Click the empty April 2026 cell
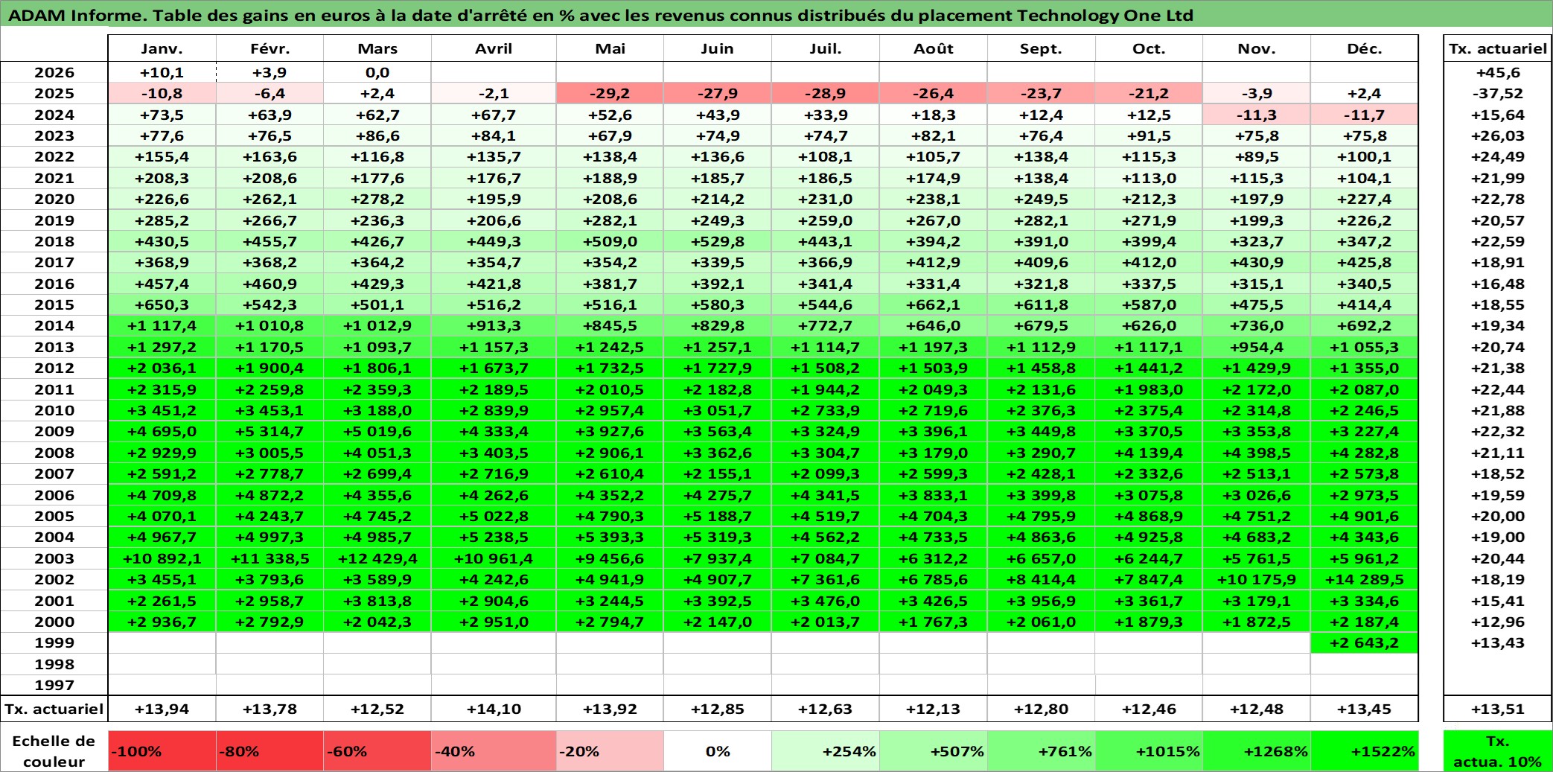1553x772 pixels. pos(494,72)
